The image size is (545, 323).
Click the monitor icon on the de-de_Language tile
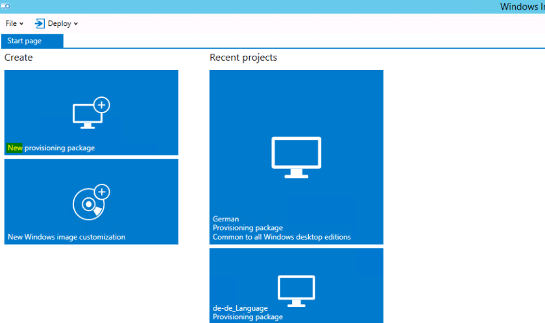click(296, 291)
